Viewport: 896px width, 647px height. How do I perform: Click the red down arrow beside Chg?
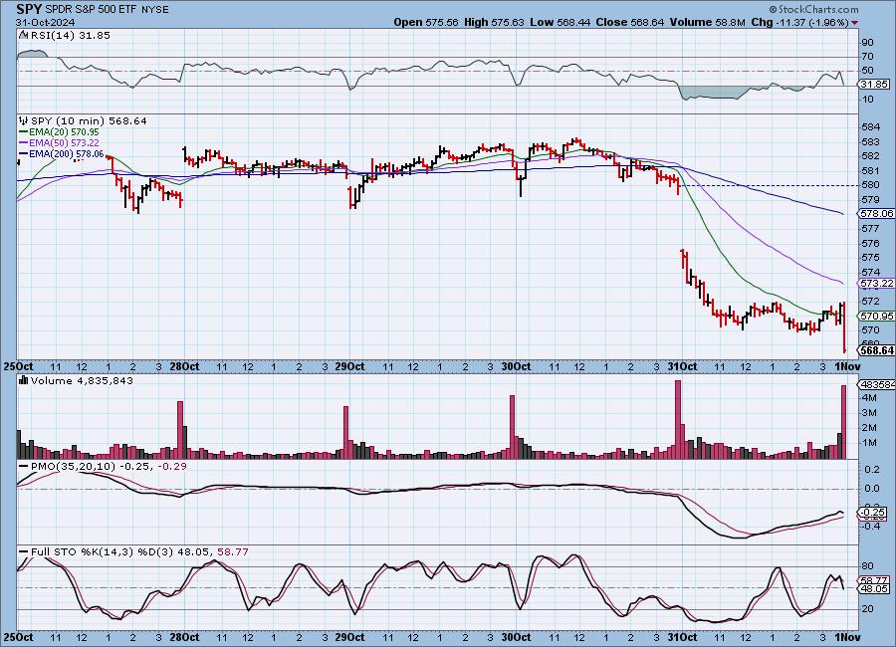click(x=854, y=23)
